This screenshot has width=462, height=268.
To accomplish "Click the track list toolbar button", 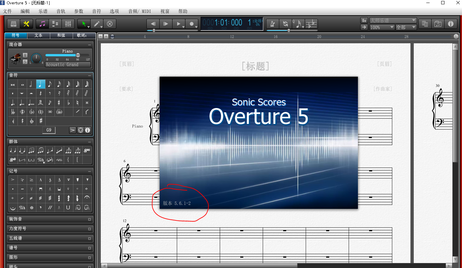I will (55, 24).
